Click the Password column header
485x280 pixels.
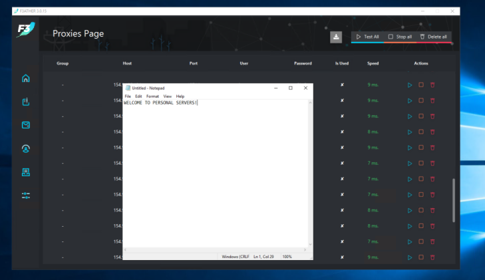coord(303,63)
